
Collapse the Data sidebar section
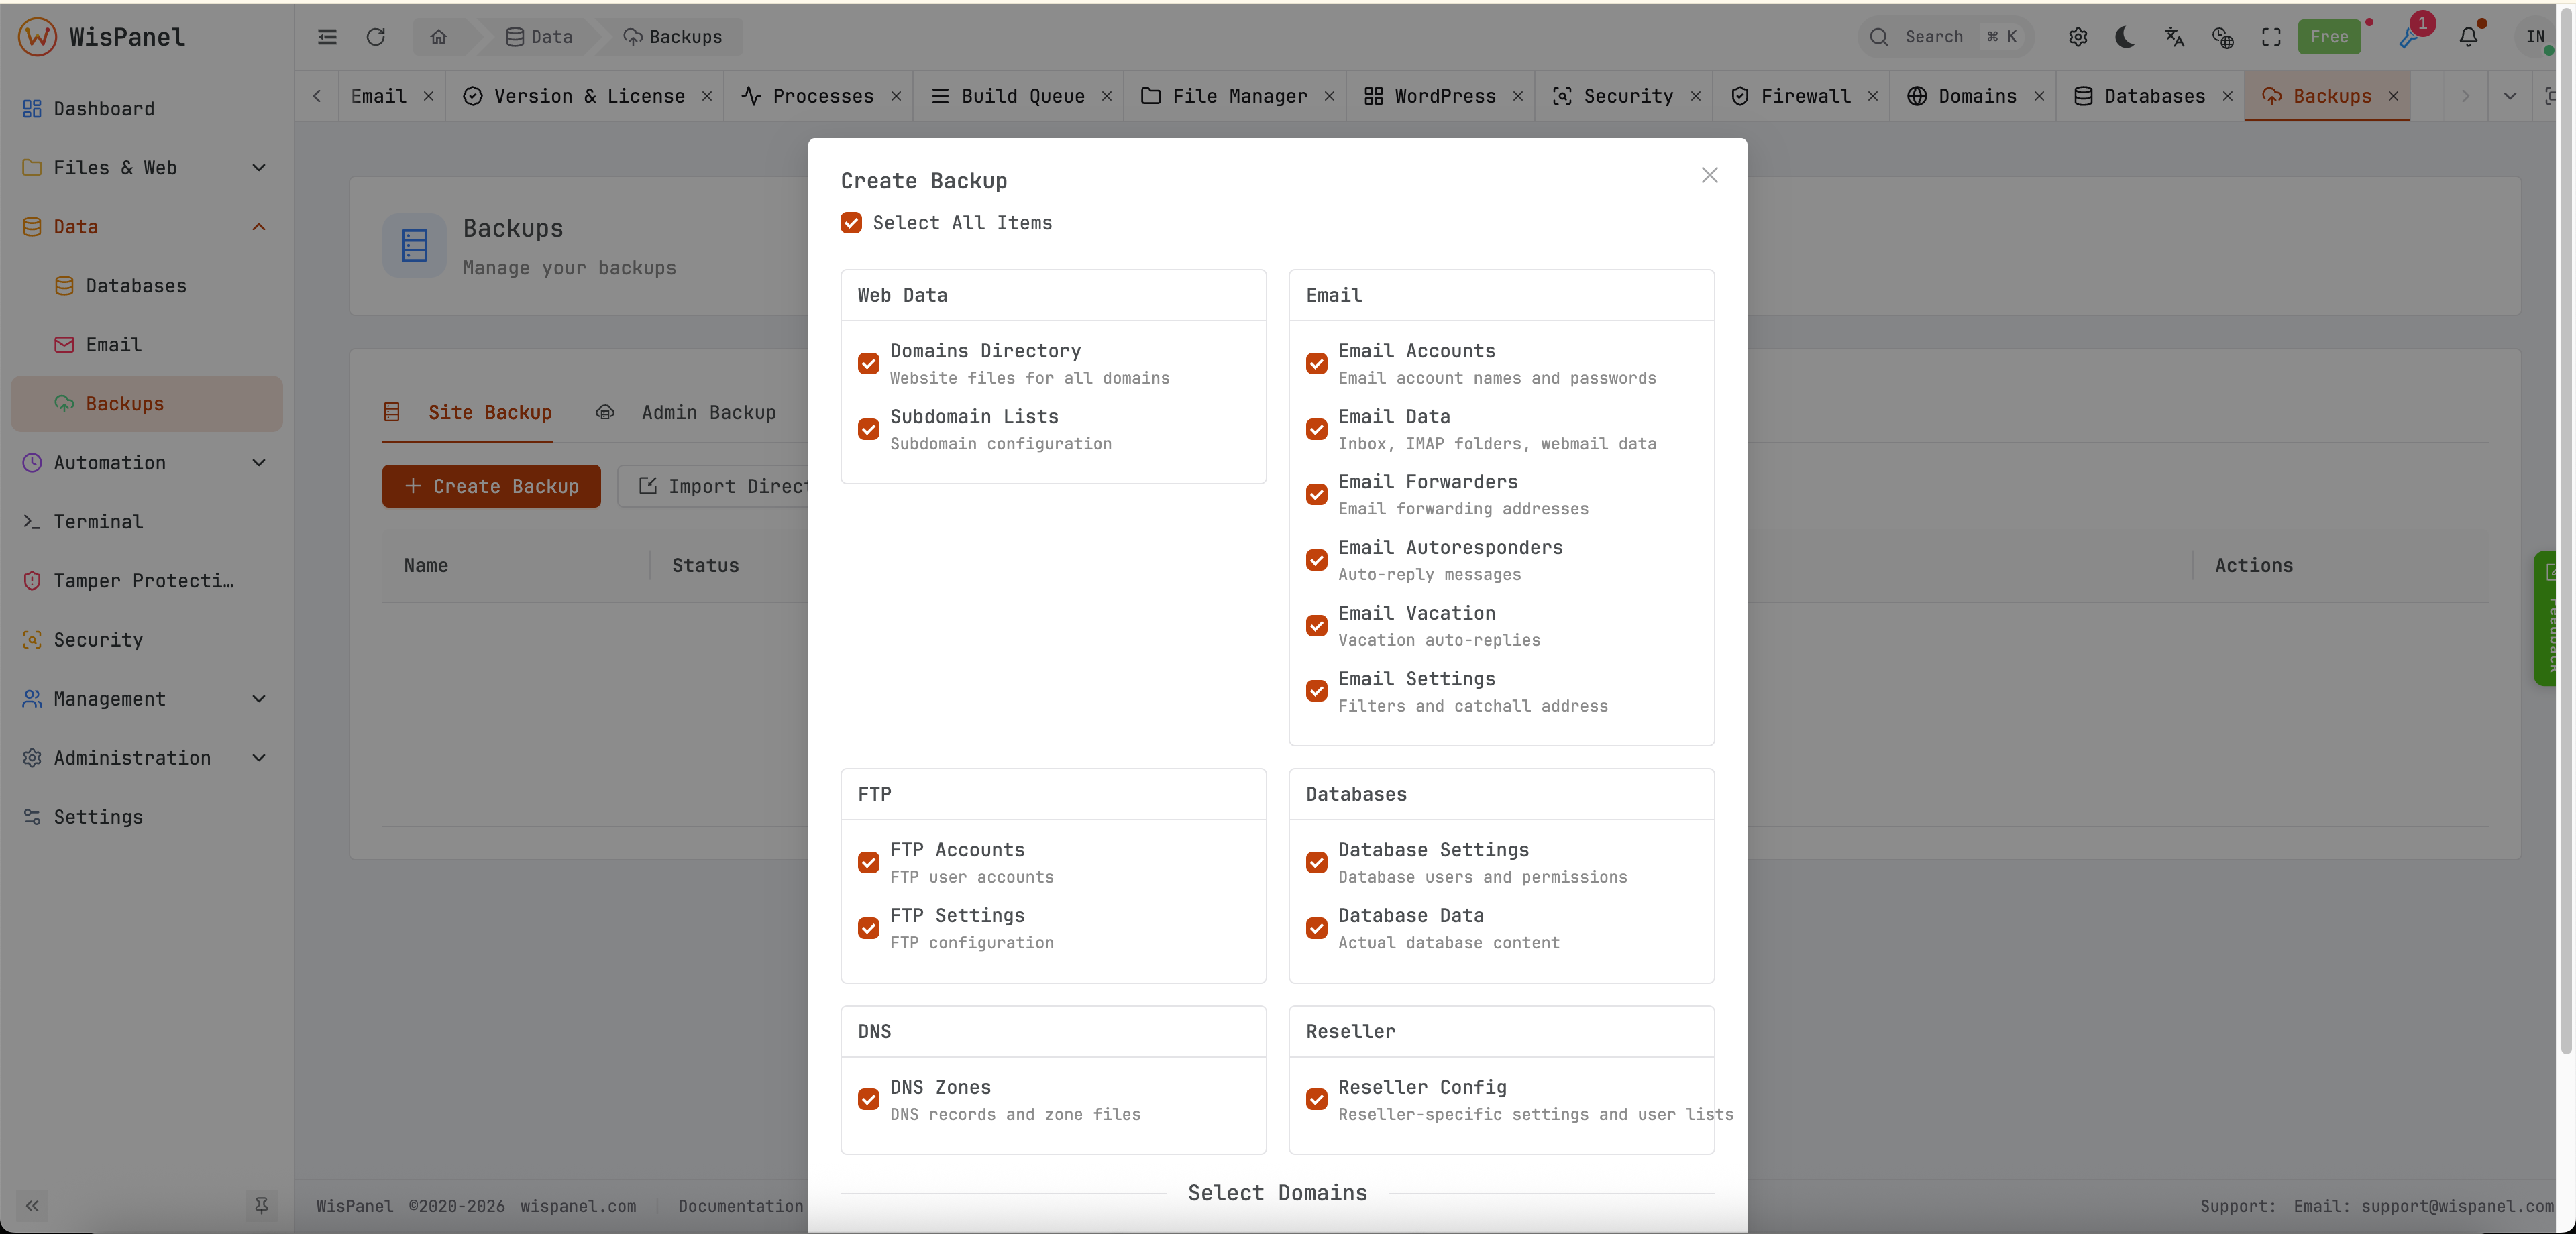pyautogui.click(x=147, y=227)
